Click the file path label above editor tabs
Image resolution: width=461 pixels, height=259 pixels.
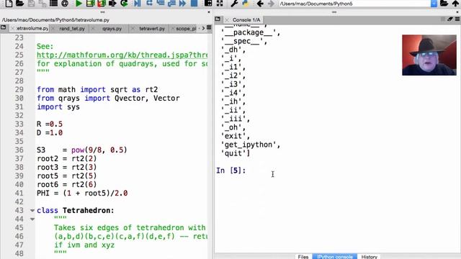56,20
